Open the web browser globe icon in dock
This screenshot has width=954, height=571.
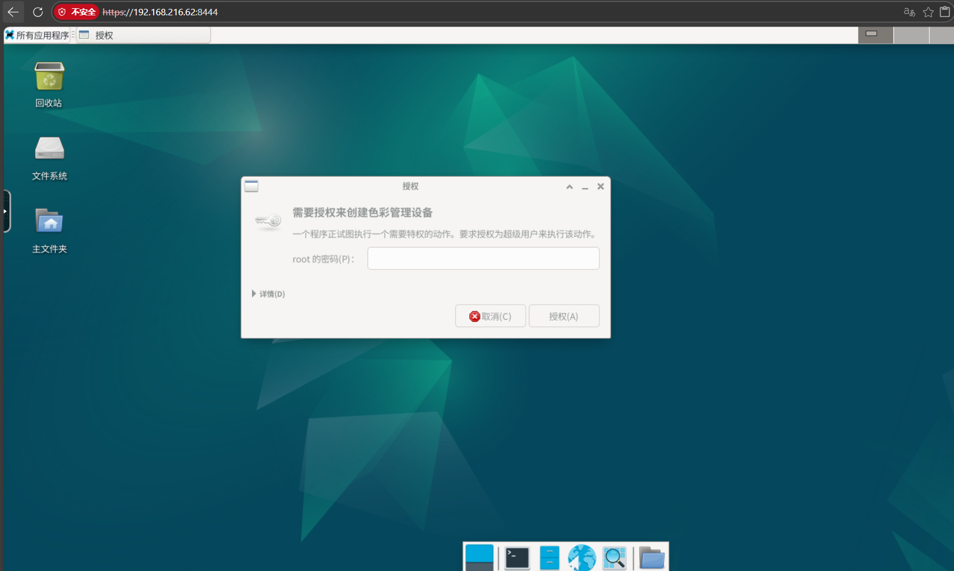pos(582,557)
